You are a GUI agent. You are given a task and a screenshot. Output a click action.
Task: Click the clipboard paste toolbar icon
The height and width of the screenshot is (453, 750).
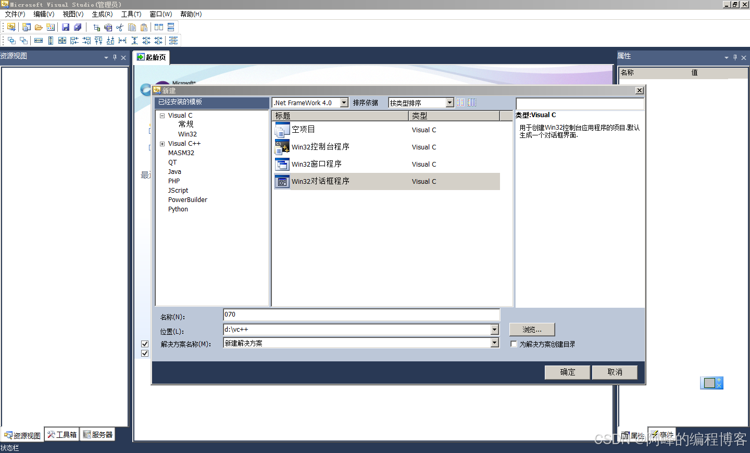coord(144,27)
